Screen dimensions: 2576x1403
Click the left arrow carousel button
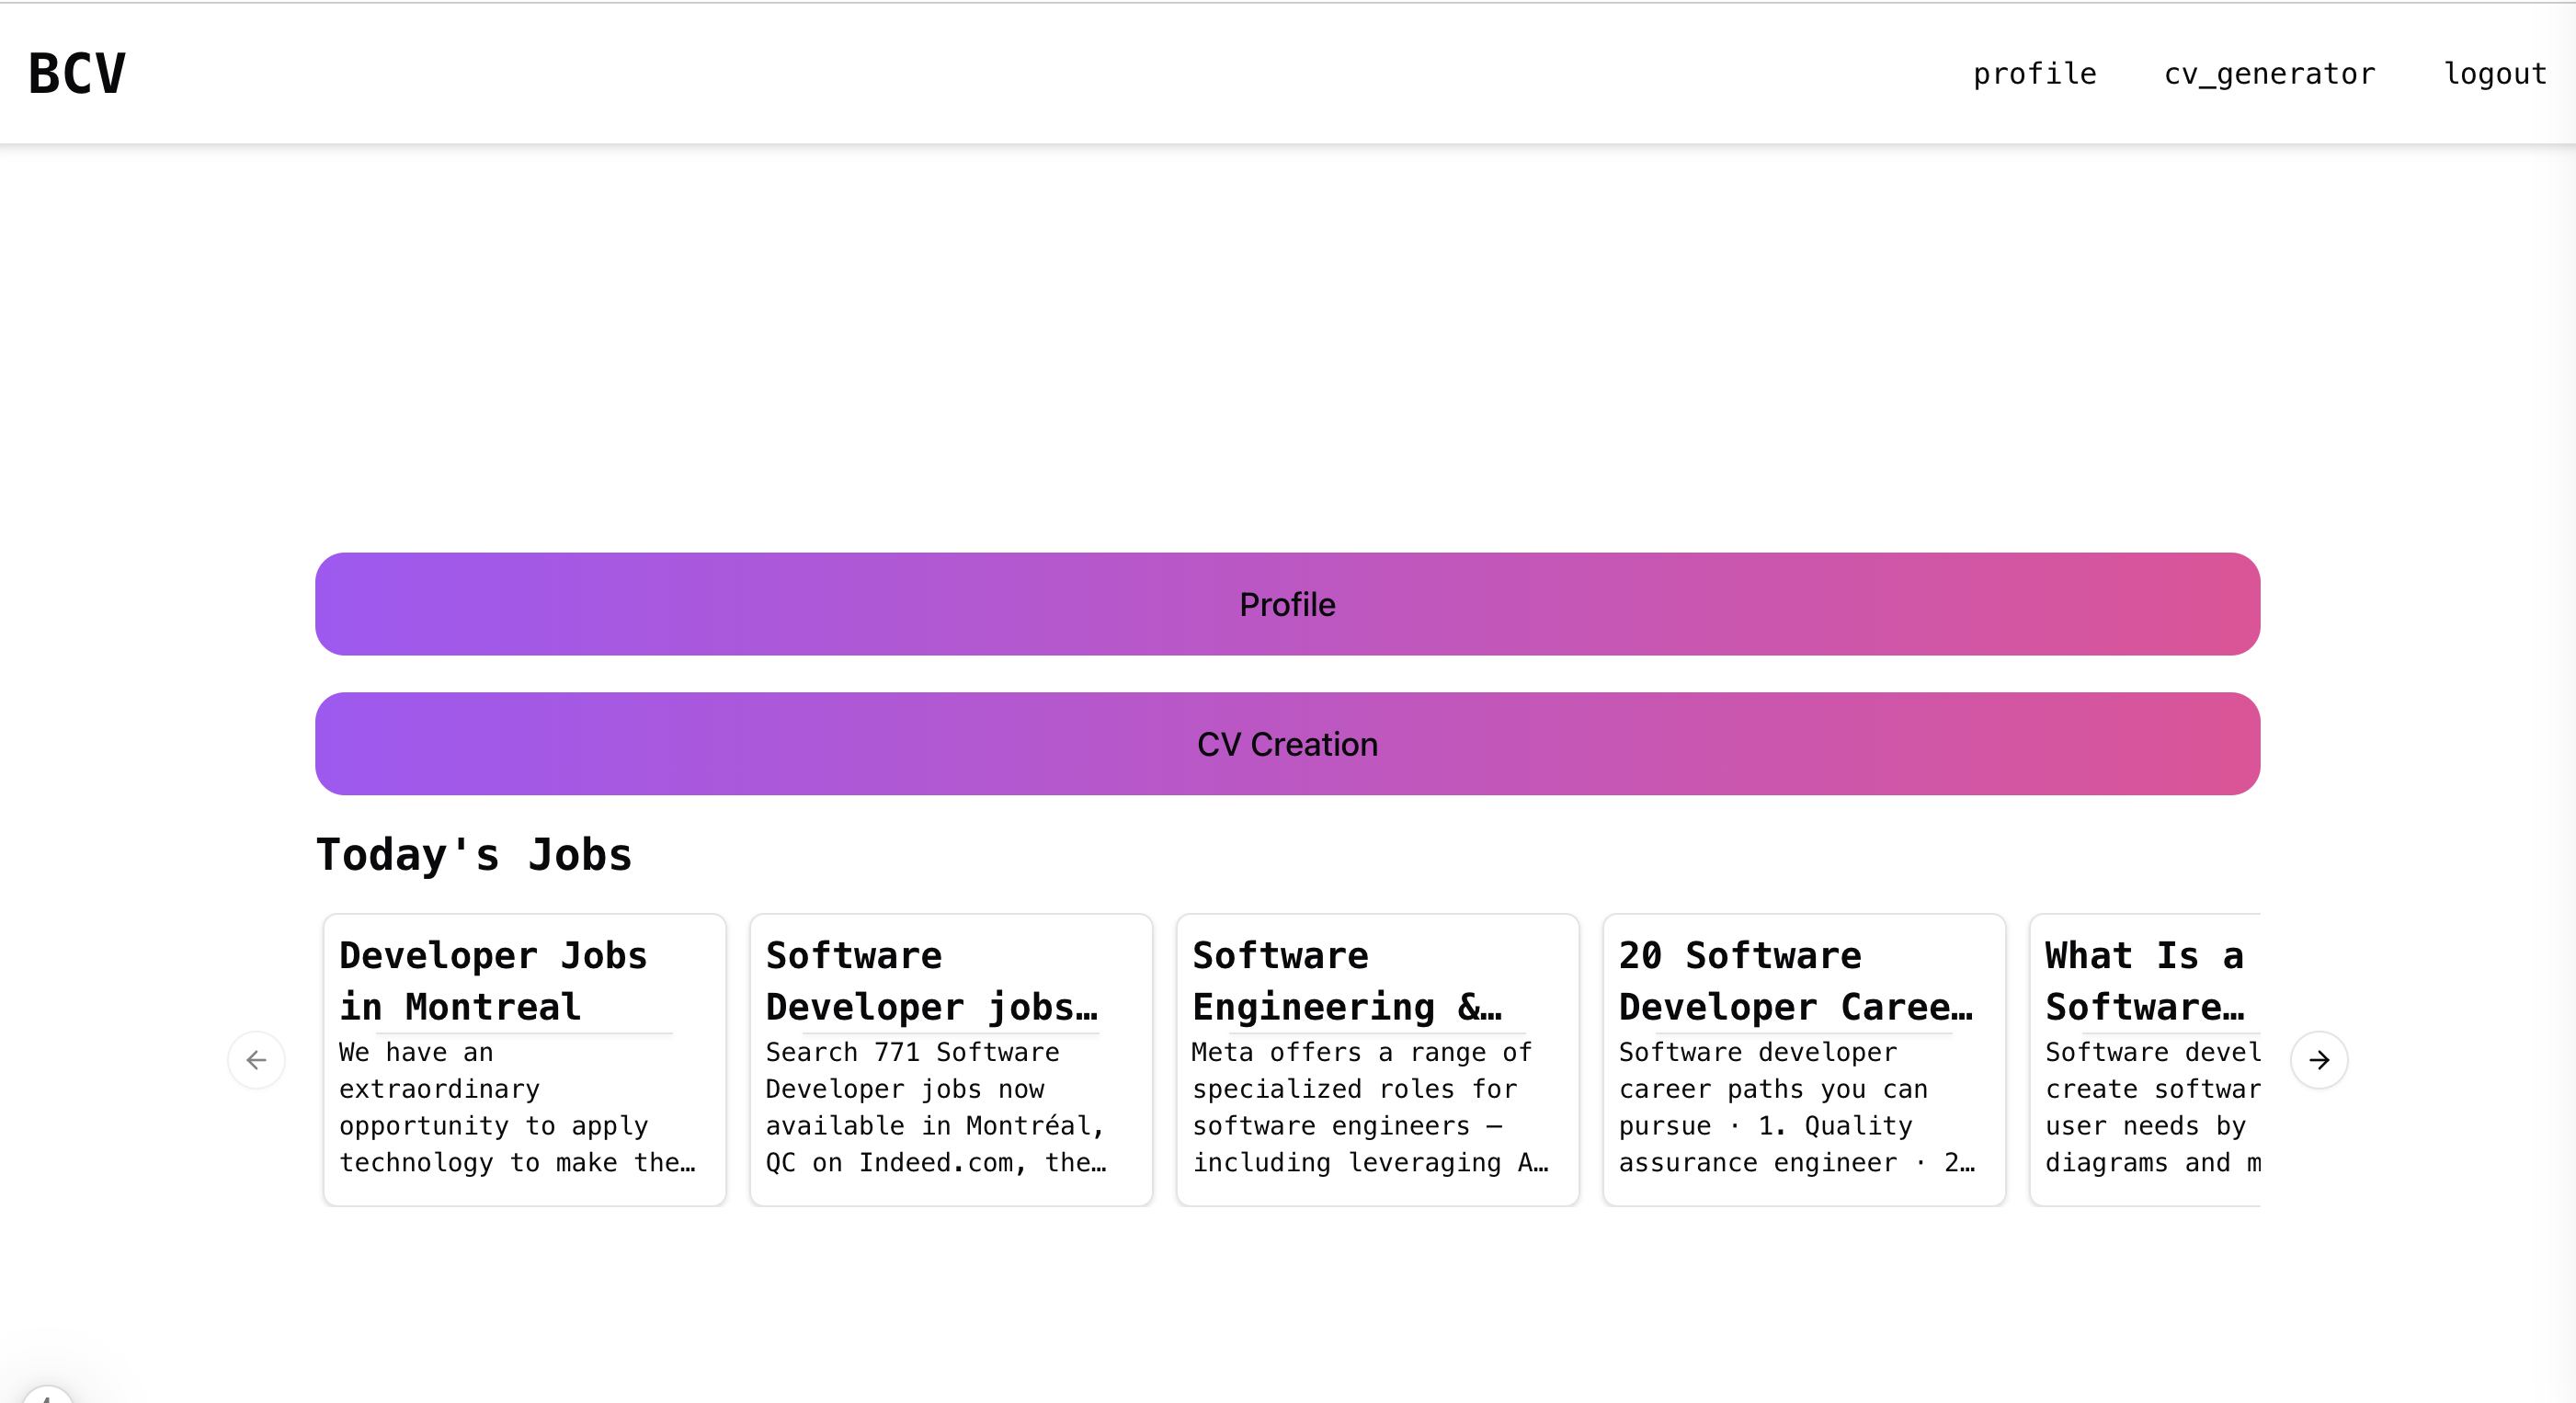[x=256, y=1060]
